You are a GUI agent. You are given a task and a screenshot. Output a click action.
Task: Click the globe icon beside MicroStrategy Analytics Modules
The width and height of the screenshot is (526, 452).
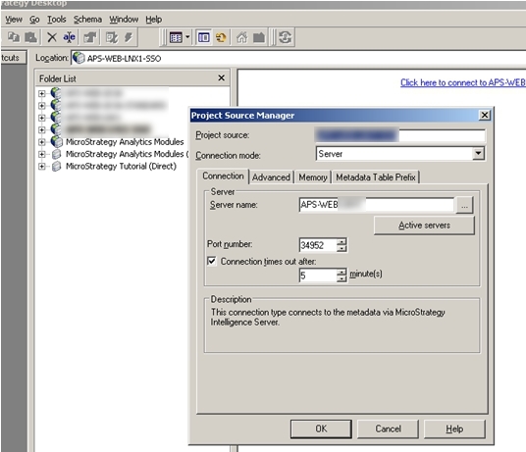(56, 142)
